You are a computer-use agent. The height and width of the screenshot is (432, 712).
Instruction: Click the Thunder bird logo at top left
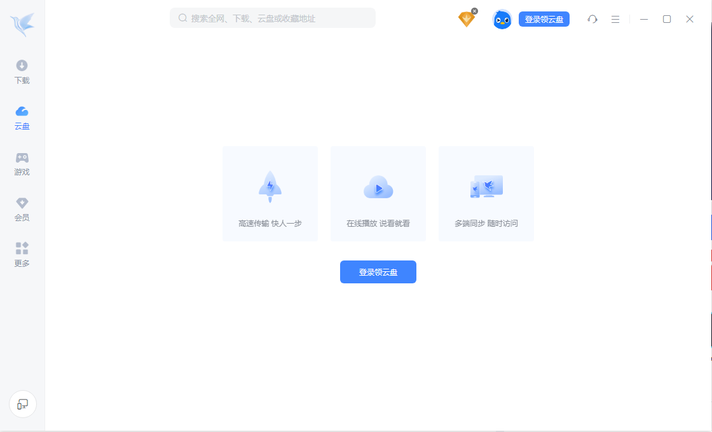[22, 23]
